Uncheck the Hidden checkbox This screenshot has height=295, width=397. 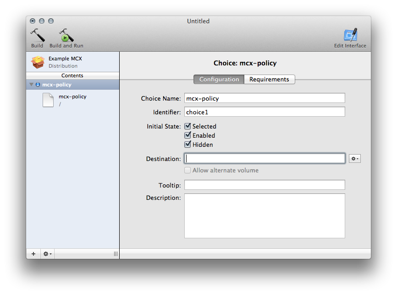pyautogui.click(x=187, y=144)
